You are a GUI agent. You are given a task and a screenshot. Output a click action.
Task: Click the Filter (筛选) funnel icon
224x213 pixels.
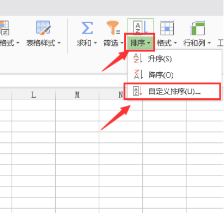tap(113, 28)
